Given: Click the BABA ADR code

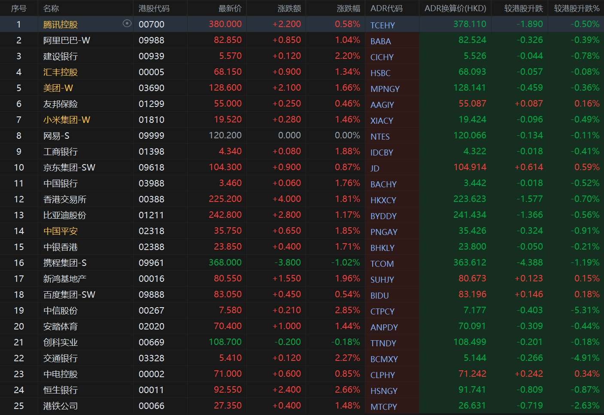Looking at the screenshot, I should point(381,41).
